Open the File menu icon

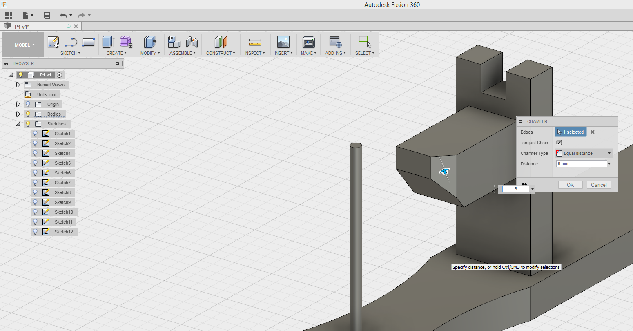point(27,16)
